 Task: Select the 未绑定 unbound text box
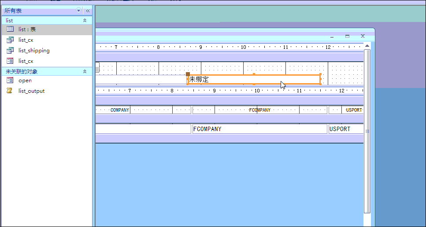click(254, 80)
